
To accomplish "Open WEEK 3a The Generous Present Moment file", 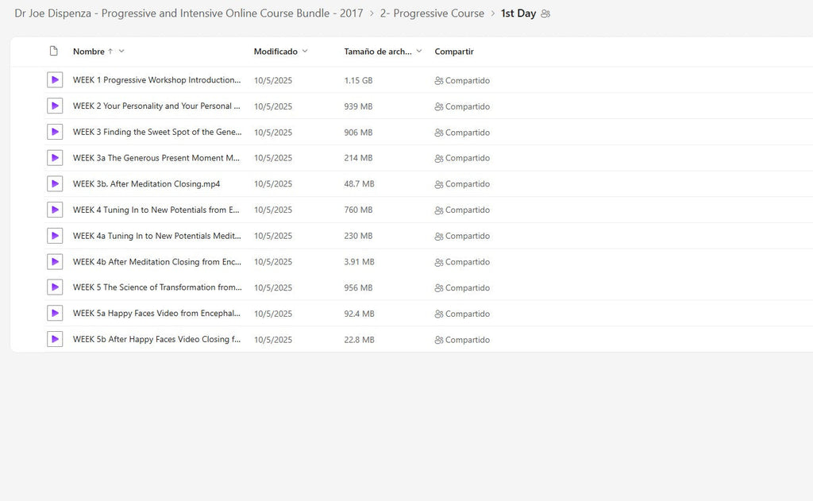I will coord(156,158).
